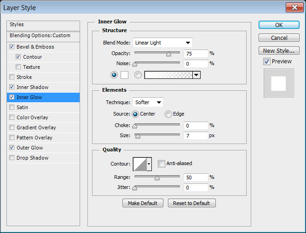Enable the Stroke effect checkbox
306x233 pixels.
coord(12,77)
